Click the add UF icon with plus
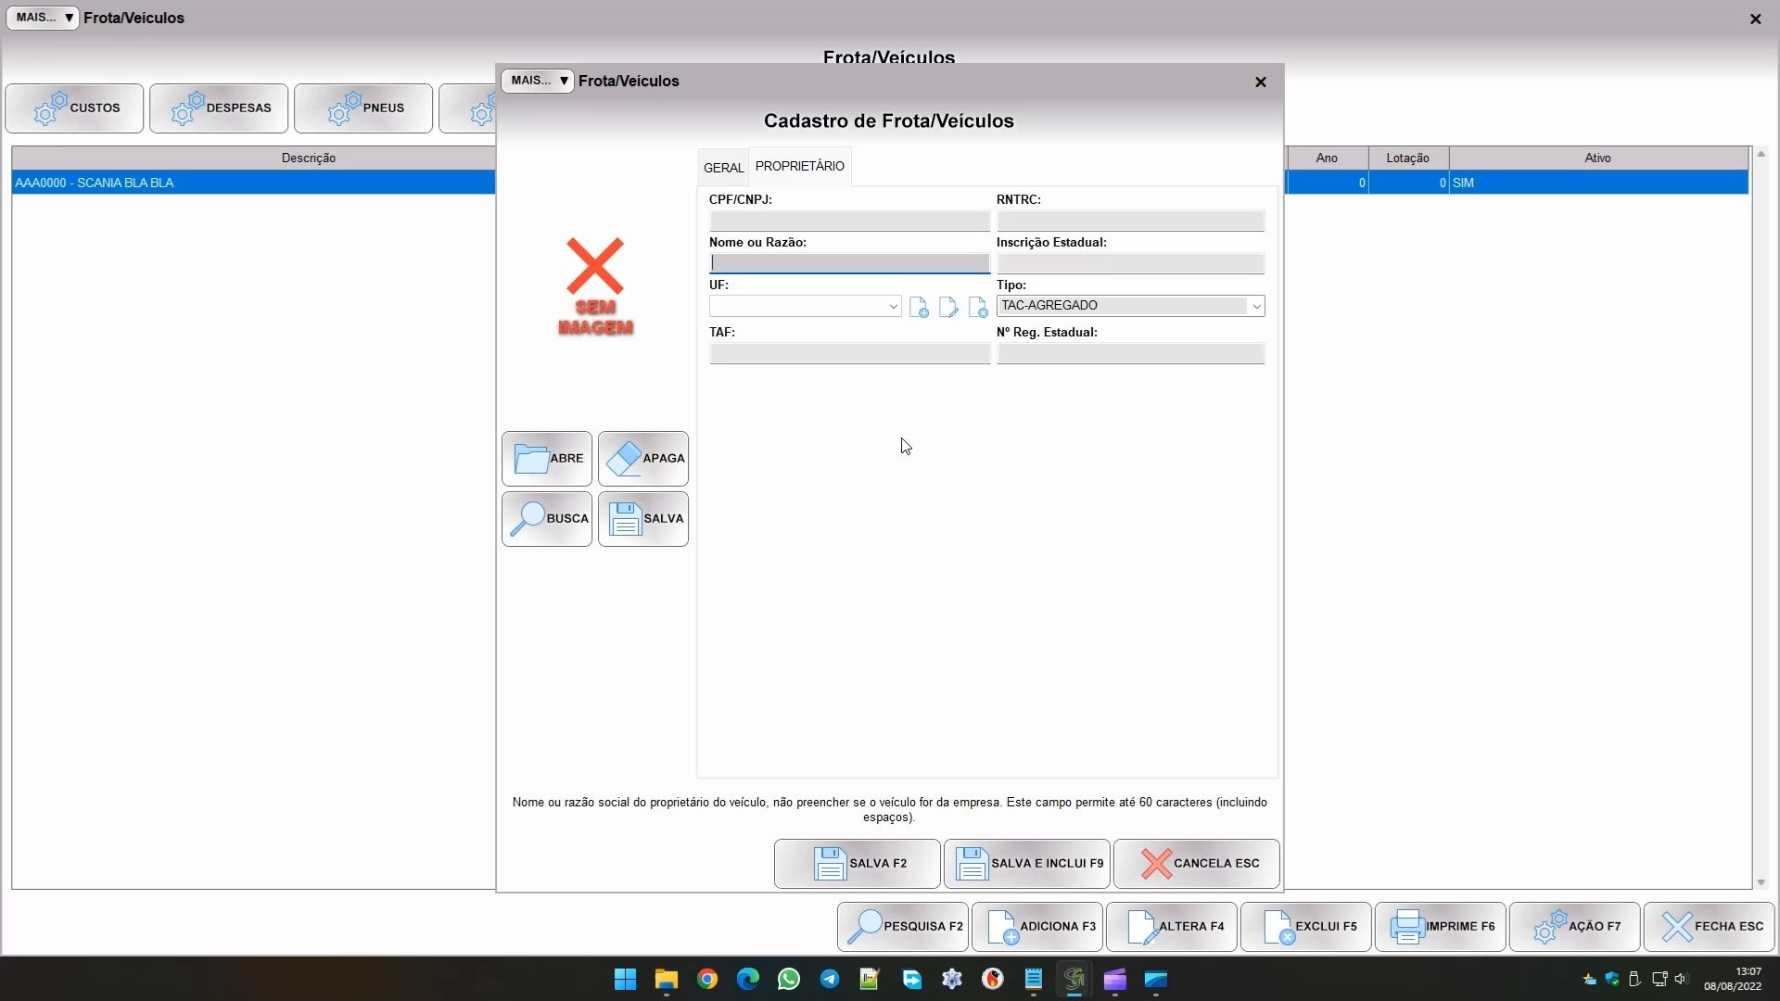Viewport: 1780px width, 1001px height. coord(919,308)
